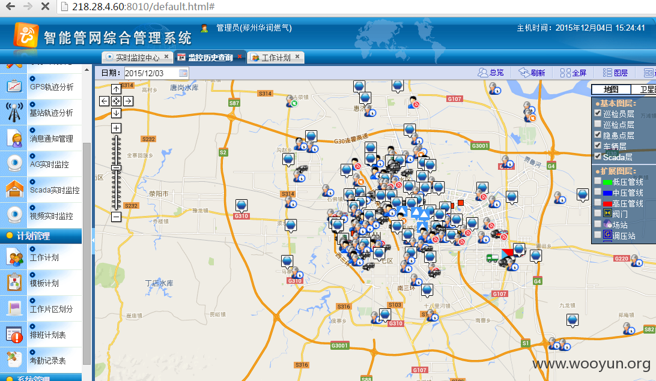Collapse sidebar using the splitter arrow

click(93, 240)
